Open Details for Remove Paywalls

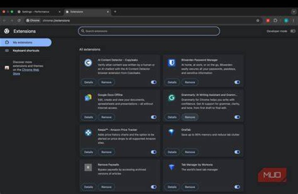(89, 187)
